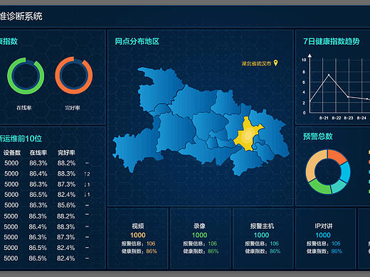
Task: Click the 预警总数 panel title
Action: coord(318,136)
